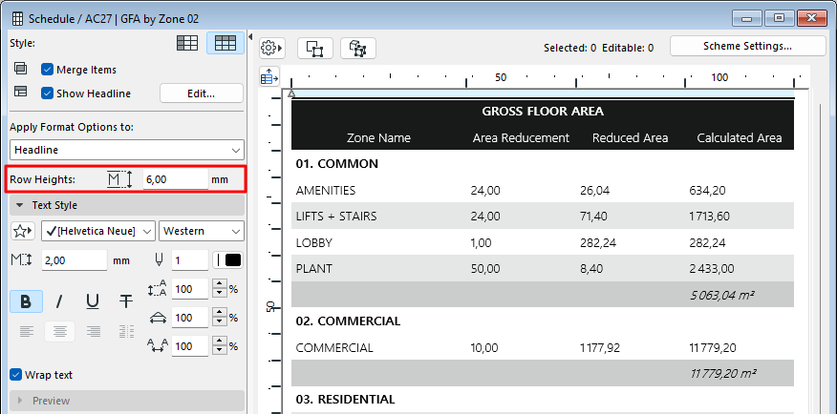Click the width scale 100 field
Screen dimensions: 837x414
click(x=190, y=318)
